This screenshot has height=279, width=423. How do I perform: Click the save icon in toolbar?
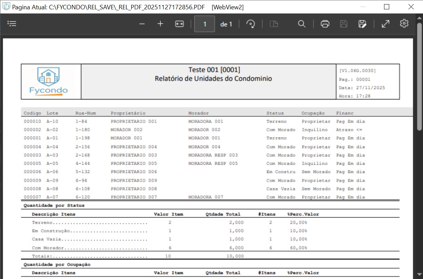[x=343, y=24]
